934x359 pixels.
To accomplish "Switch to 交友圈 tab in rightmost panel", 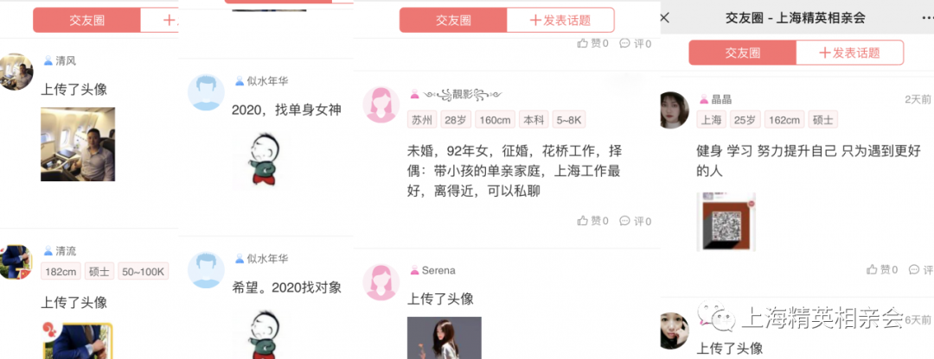I will pyautogui.click(x=742, y=53).
